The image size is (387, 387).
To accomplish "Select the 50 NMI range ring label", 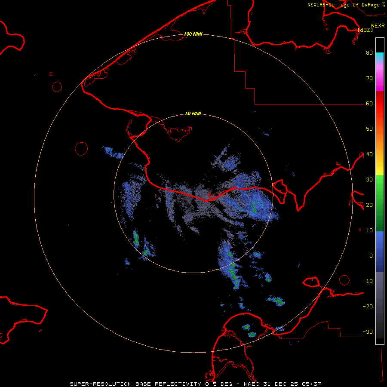I will pos(193,114).
